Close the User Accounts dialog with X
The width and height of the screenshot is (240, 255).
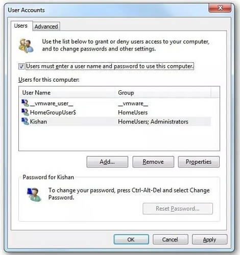(220, 8)
